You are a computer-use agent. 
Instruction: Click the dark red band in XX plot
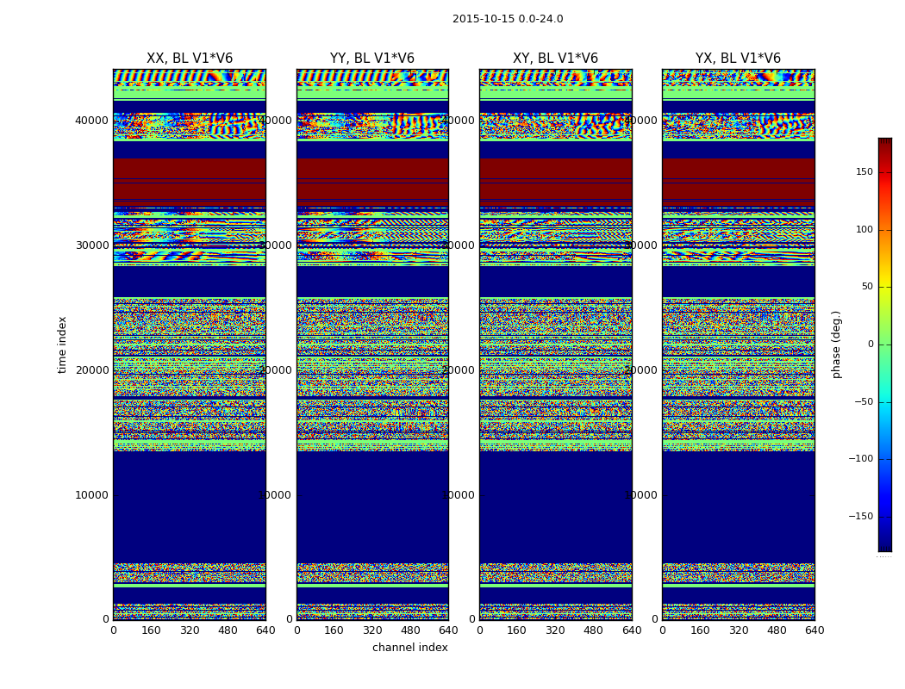click(x=190, y=179)
